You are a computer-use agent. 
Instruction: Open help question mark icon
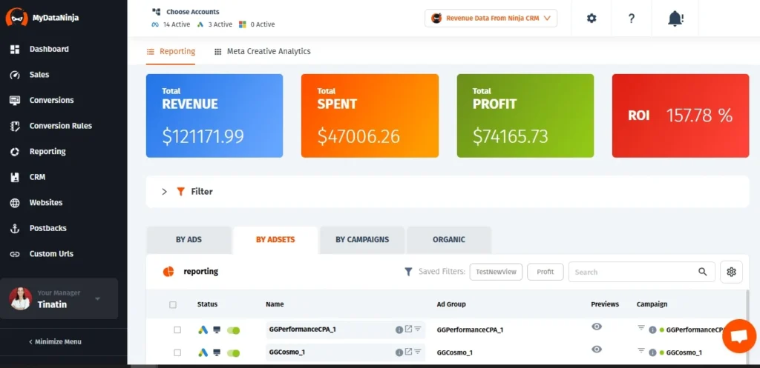click(x=631, y=19)
